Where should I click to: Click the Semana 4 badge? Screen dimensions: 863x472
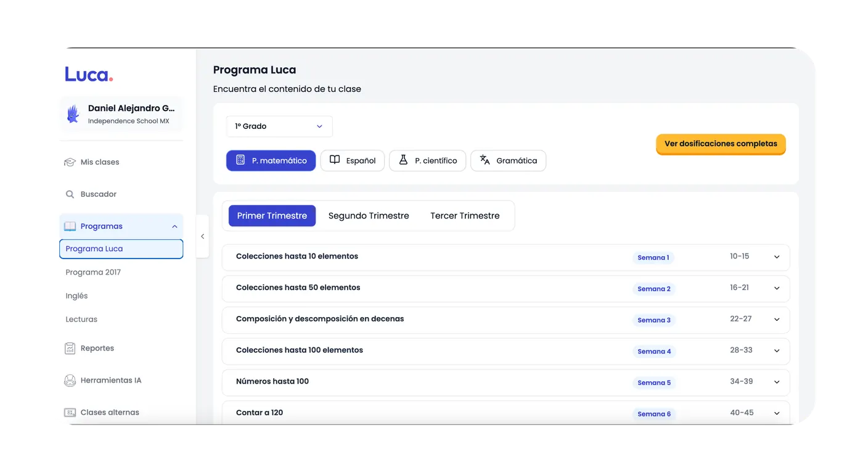click(654, 352)
